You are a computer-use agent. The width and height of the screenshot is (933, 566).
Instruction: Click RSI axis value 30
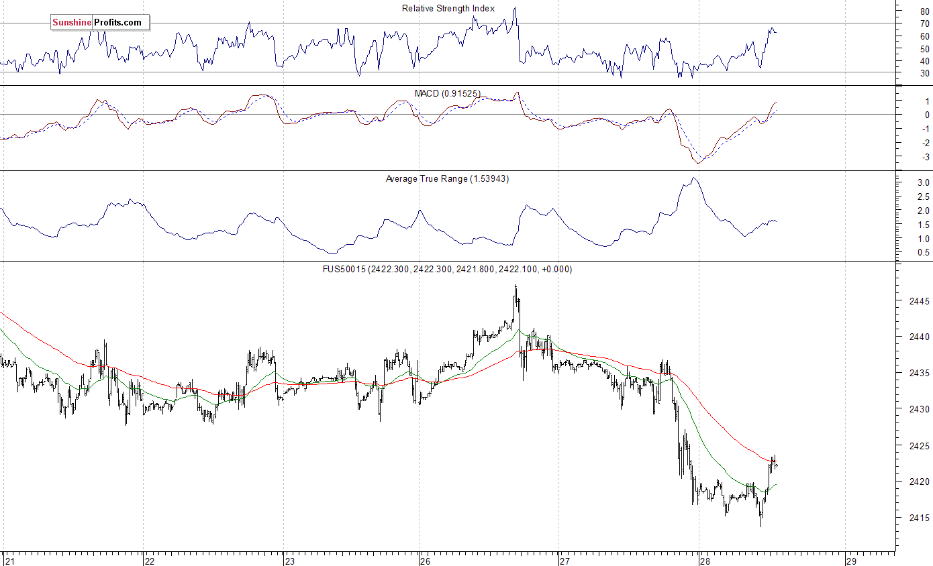pyautogui.click(x=924, y=73)
